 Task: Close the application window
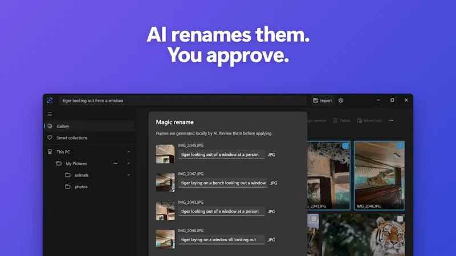[406, 100]
